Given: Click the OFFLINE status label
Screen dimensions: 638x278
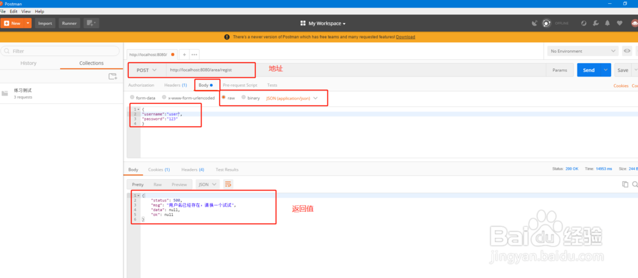Looking at the screenshot, I should 562,24.
